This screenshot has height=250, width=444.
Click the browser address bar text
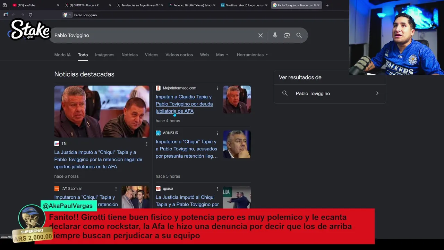click(x=85, y=15)
